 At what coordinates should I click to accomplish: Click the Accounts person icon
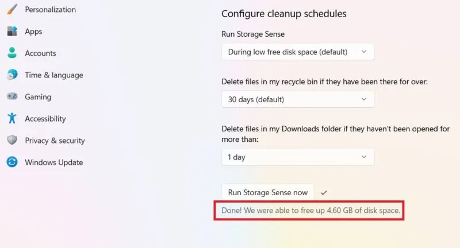[x=12, y=53]
